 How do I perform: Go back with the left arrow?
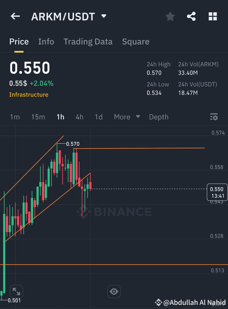15,16
